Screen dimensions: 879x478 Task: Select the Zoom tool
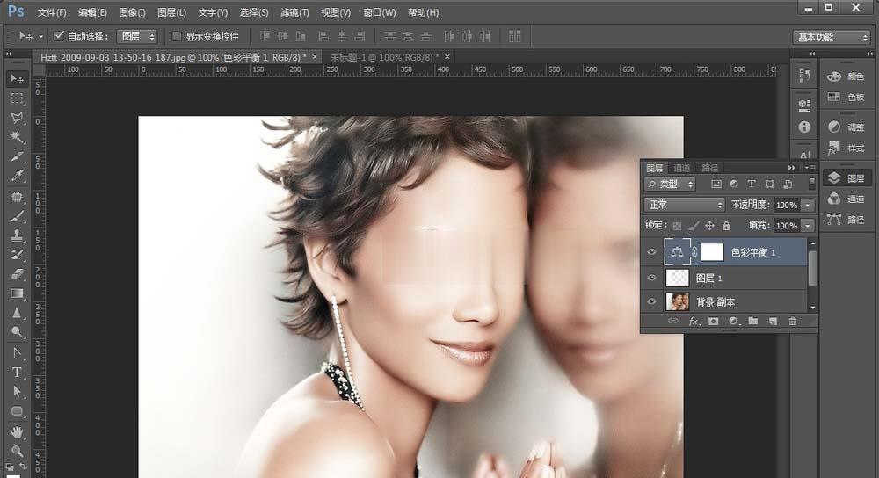click(17, 451)
